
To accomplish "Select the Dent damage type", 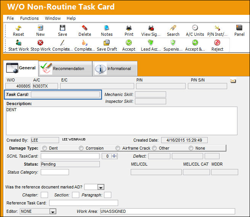I will coord(45,148).
